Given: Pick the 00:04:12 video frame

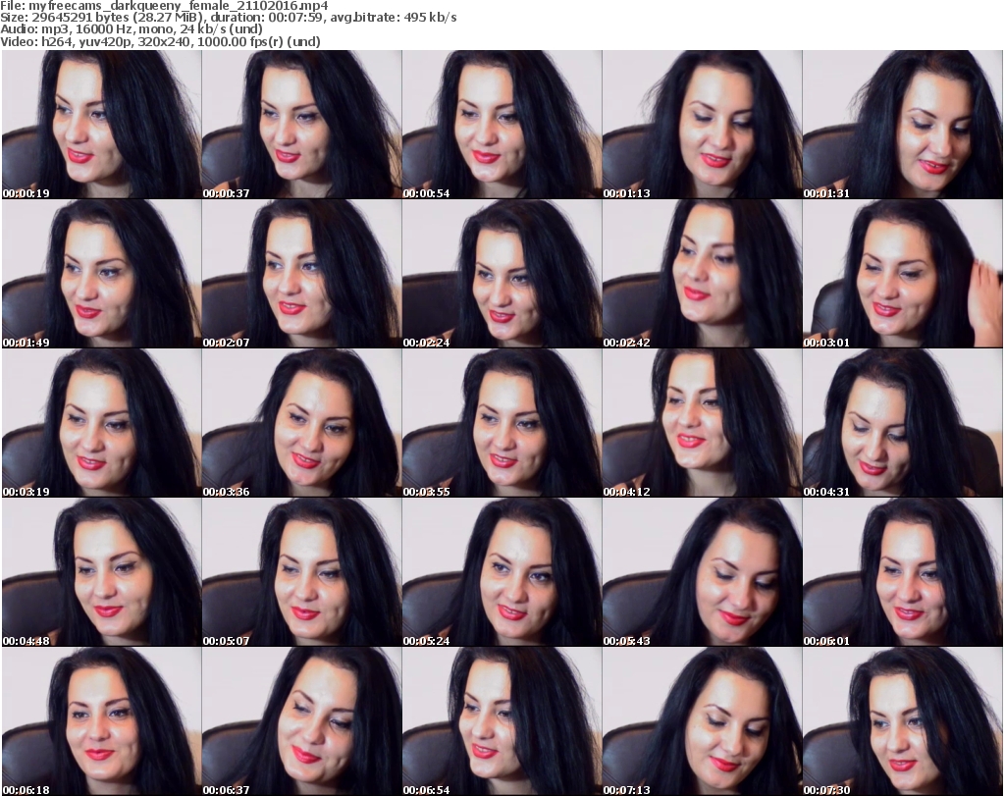Looking at the screenshot, I should point(702,423).
